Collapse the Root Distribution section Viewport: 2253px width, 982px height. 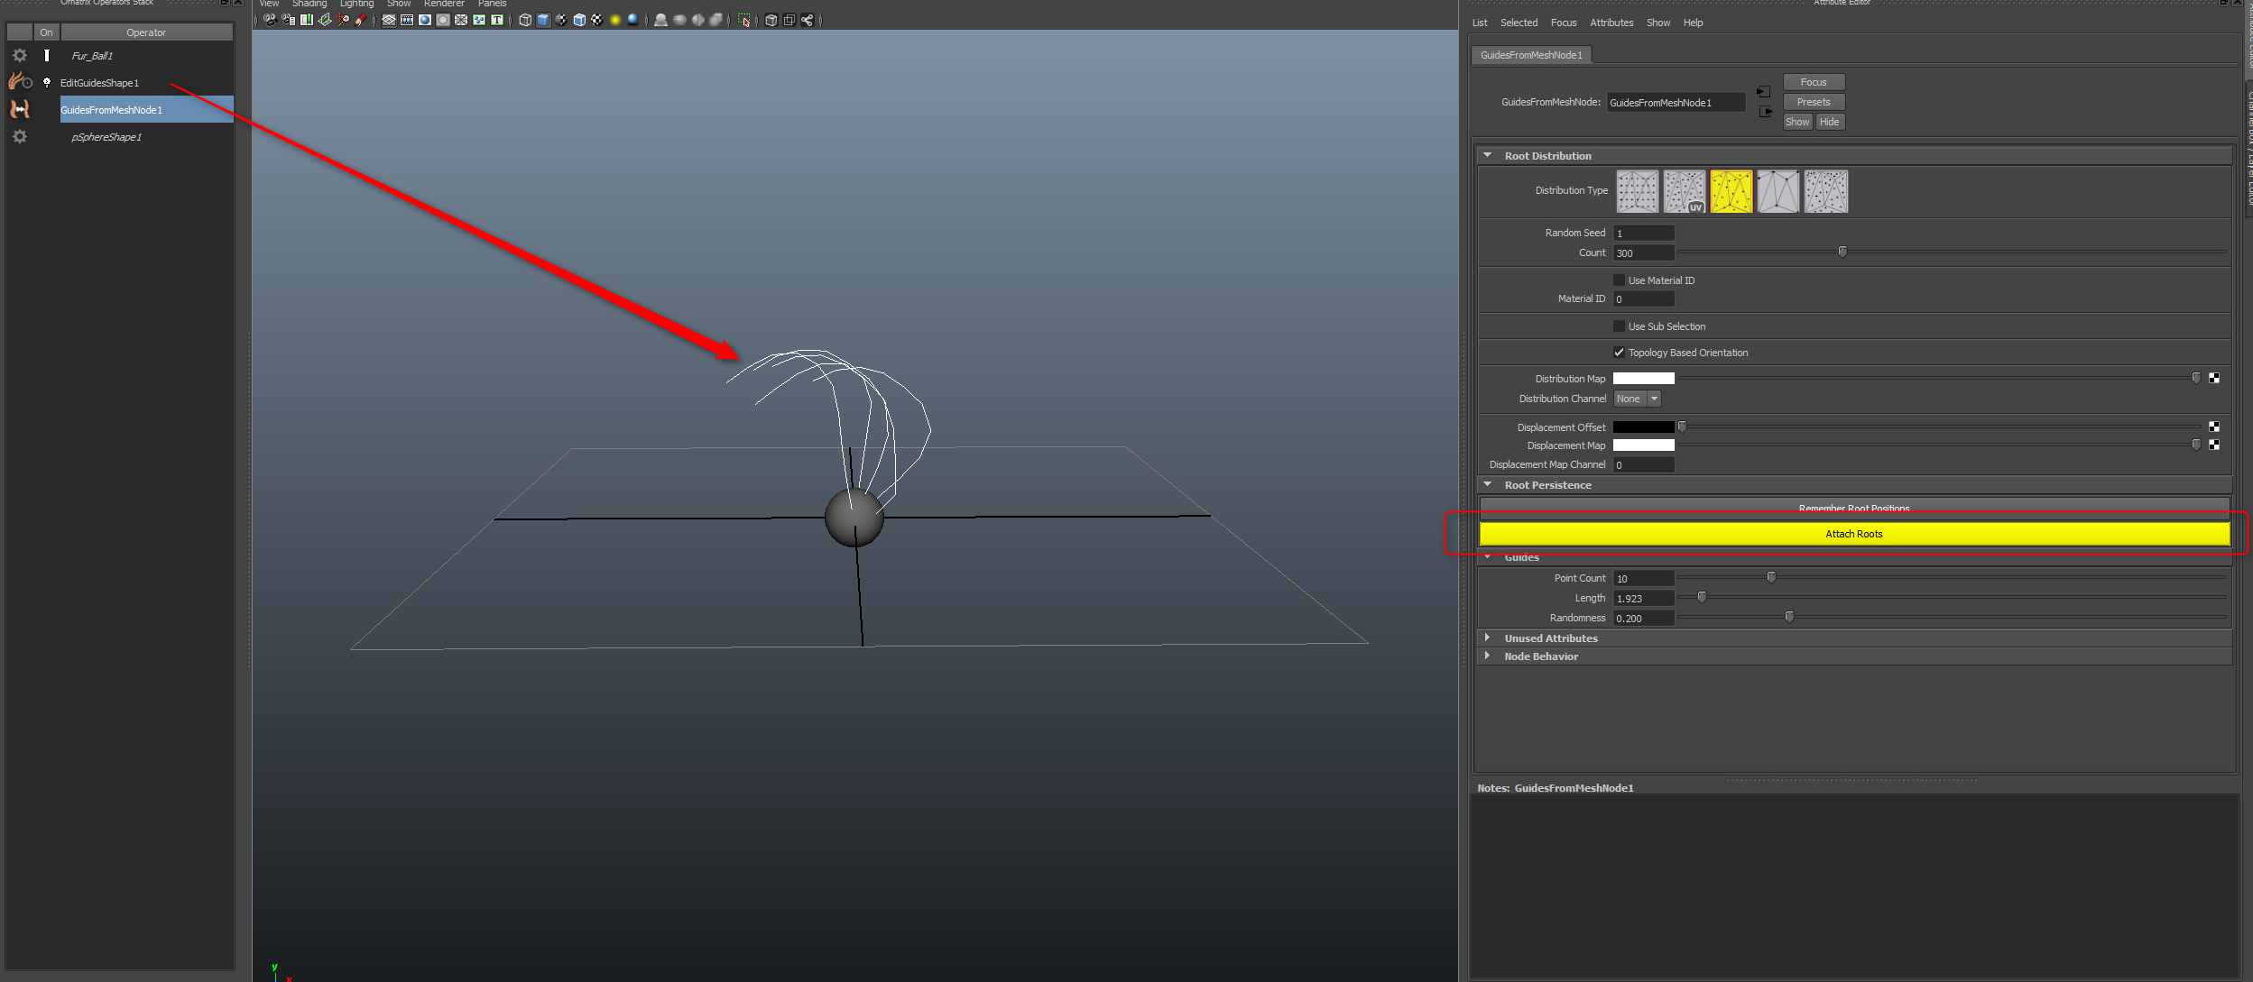[x=1488, y=156]
